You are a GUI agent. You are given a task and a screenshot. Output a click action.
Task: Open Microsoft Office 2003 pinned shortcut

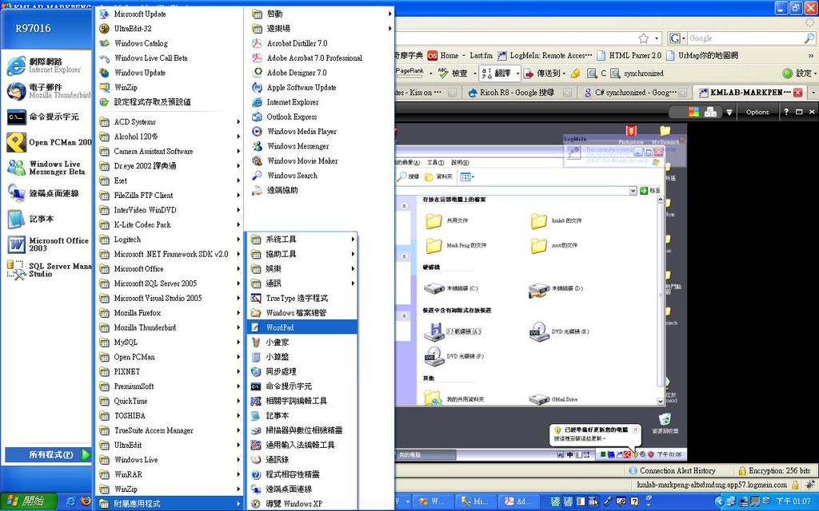pyautogui.click(x=49, y=244)
